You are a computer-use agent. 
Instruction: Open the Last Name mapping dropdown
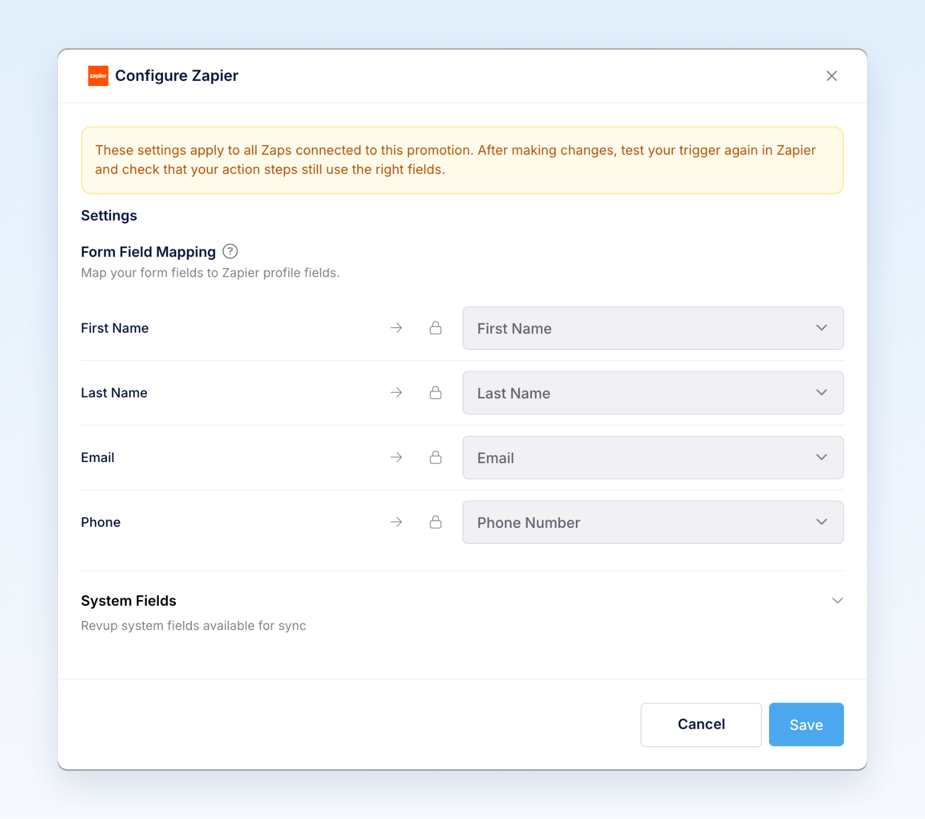click(653, 393)
